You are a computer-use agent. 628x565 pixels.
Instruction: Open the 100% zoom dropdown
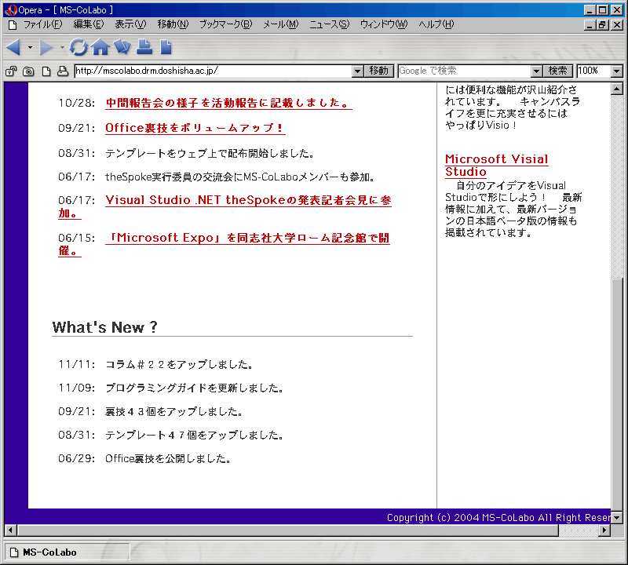pyautogui.click(x=617, y=71)
